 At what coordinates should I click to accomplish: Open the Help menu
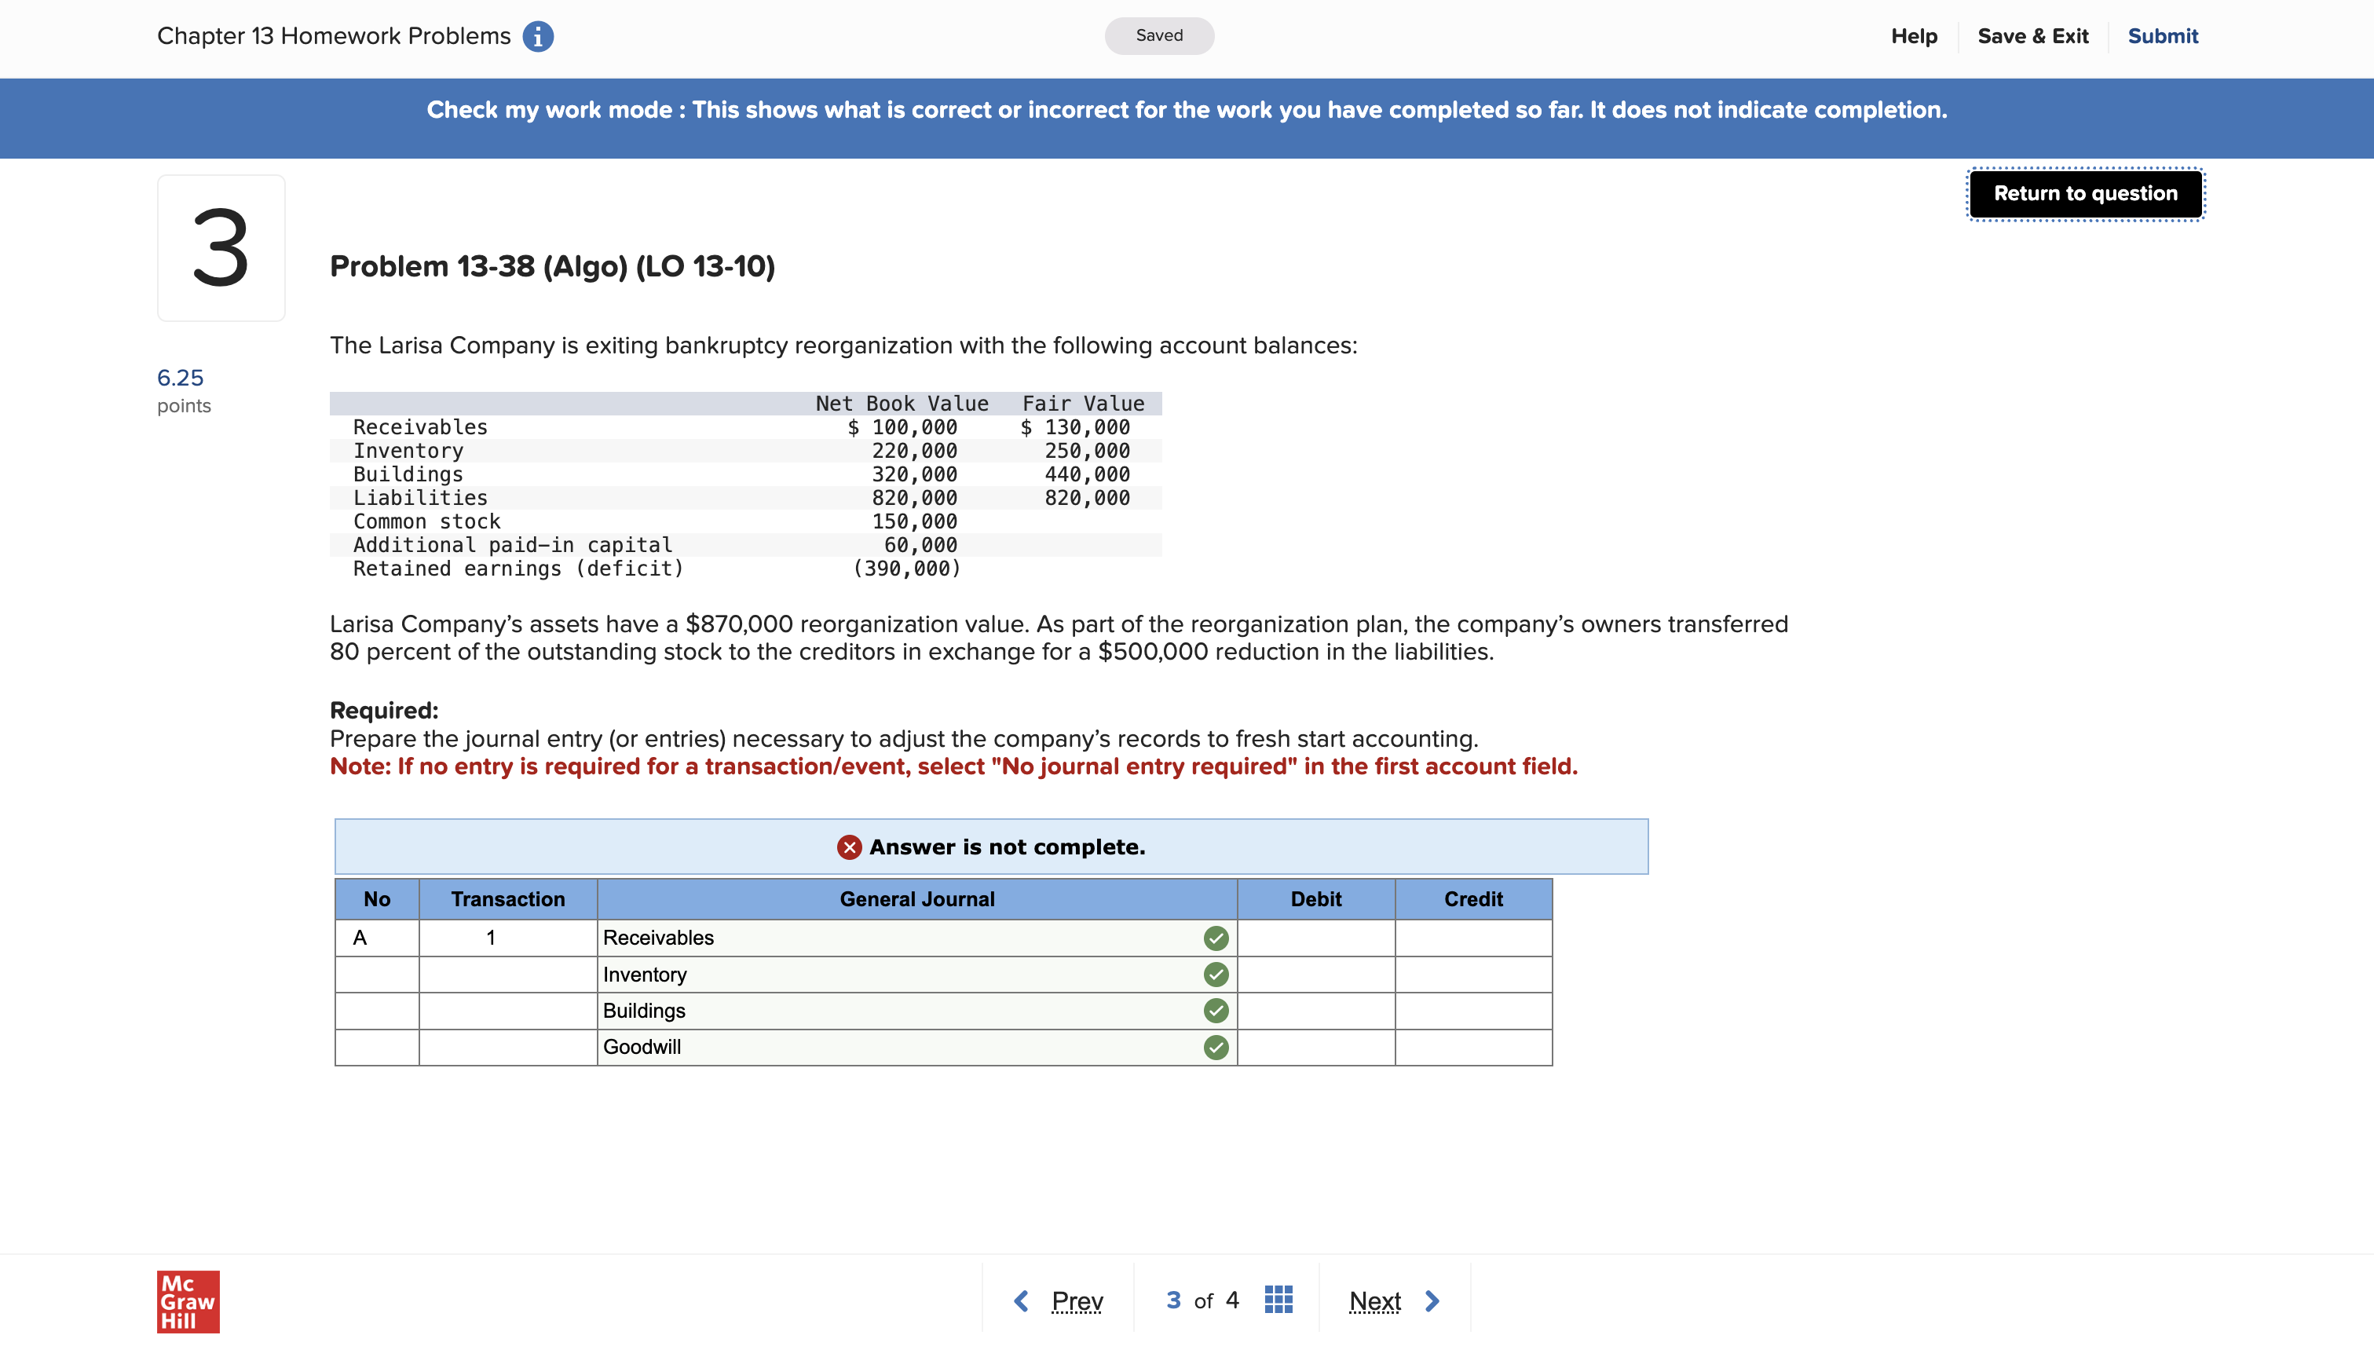pos(1914,36)
